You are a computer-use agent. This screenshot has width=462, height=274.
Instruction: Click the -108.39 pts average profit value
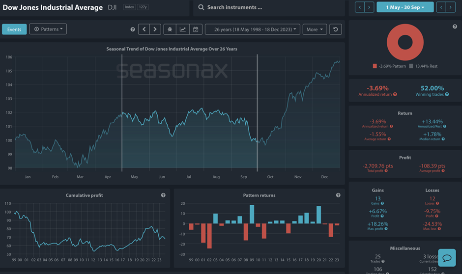click(432, 166)
